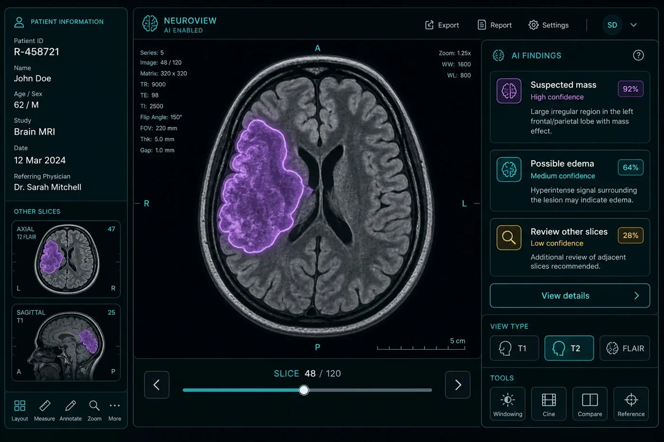Click the Review other slices magnifier icon
The height and width of the screenshot is (442, 664).
[x=509, y=237]
